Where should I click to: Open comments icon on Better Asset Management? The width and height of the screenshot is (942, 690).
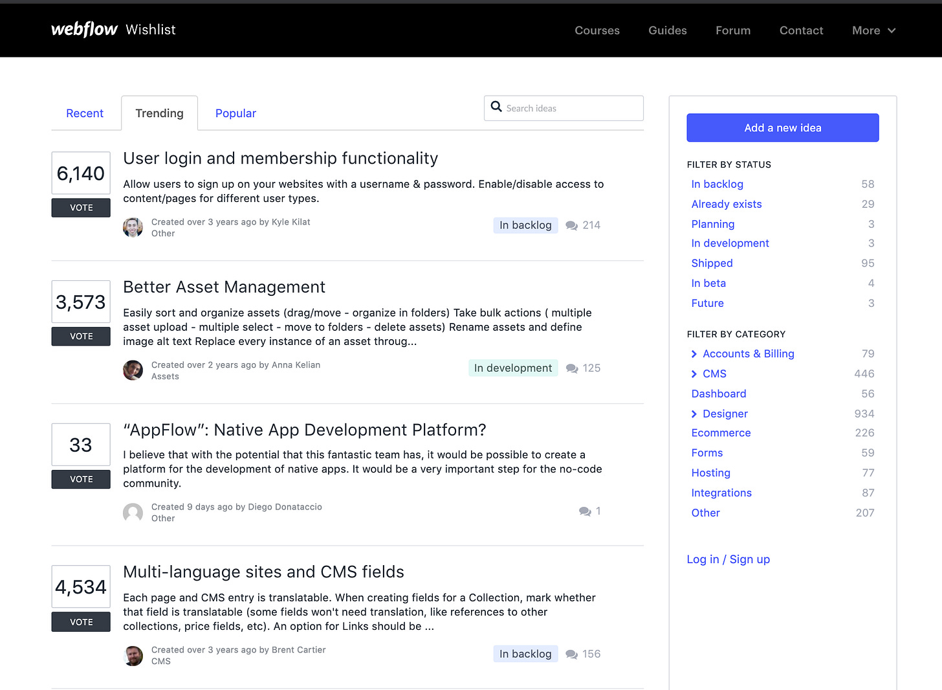[571, 369]
